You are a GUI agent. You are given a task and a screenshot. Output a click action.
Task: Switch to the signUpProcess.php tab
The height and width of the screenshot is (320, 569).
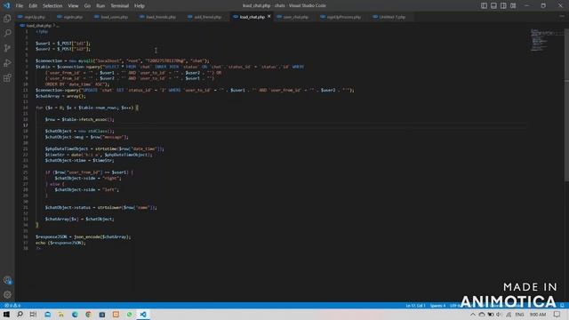pyautogui.click(x=343, y=17)
